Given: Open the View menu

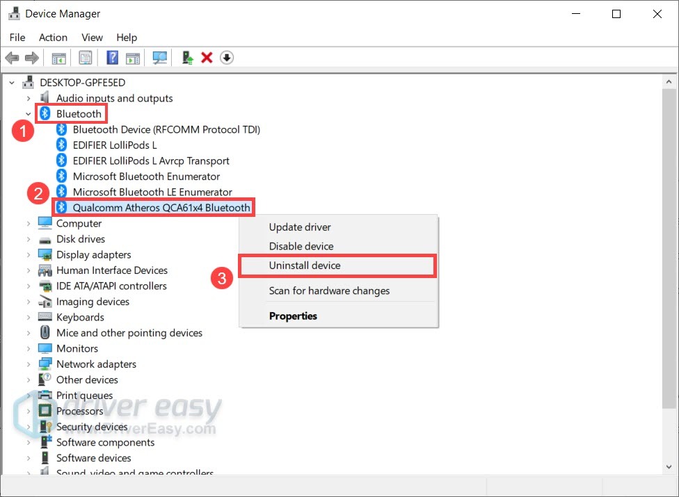Looking at the screenshot, I should pyautogui.click(x=92, y=38).
